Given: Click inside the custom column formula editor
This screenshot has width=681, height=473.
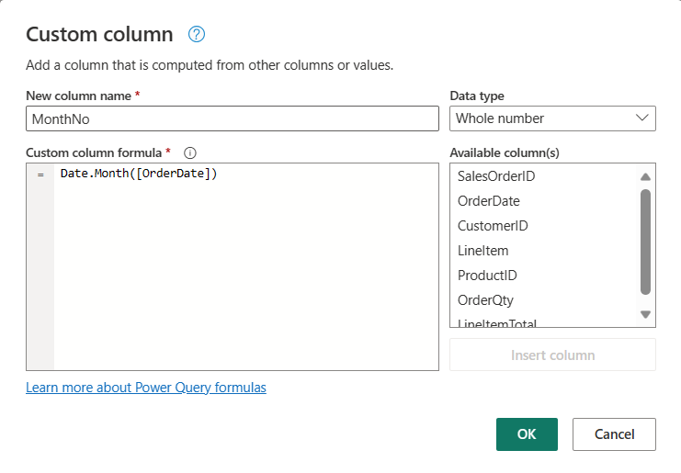Looking at the screenshot, I should [233, 266].
